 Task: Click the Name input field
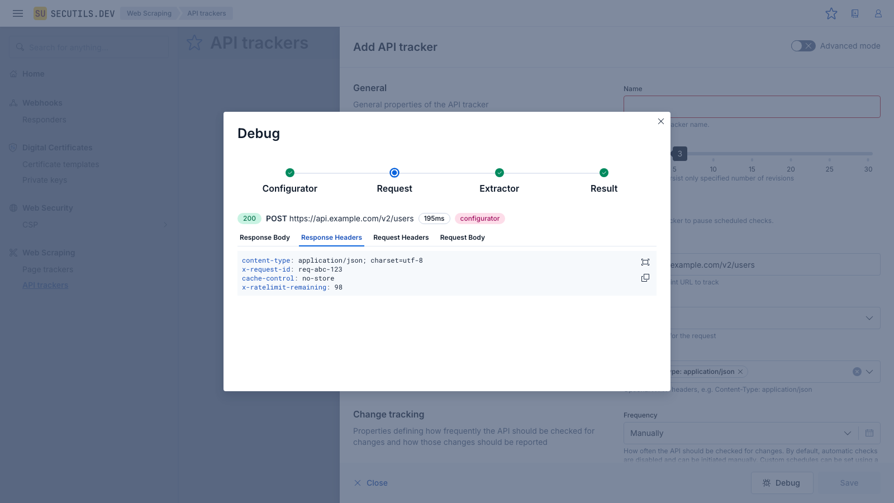click(752, 107)
